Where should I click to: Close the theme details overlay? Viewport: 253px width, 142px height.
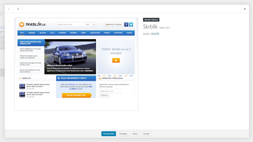click(245, 9)
